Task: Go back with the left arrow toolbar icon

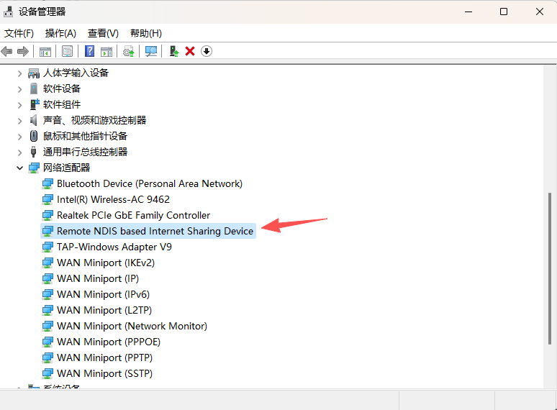Action: [x=6, y=52]
